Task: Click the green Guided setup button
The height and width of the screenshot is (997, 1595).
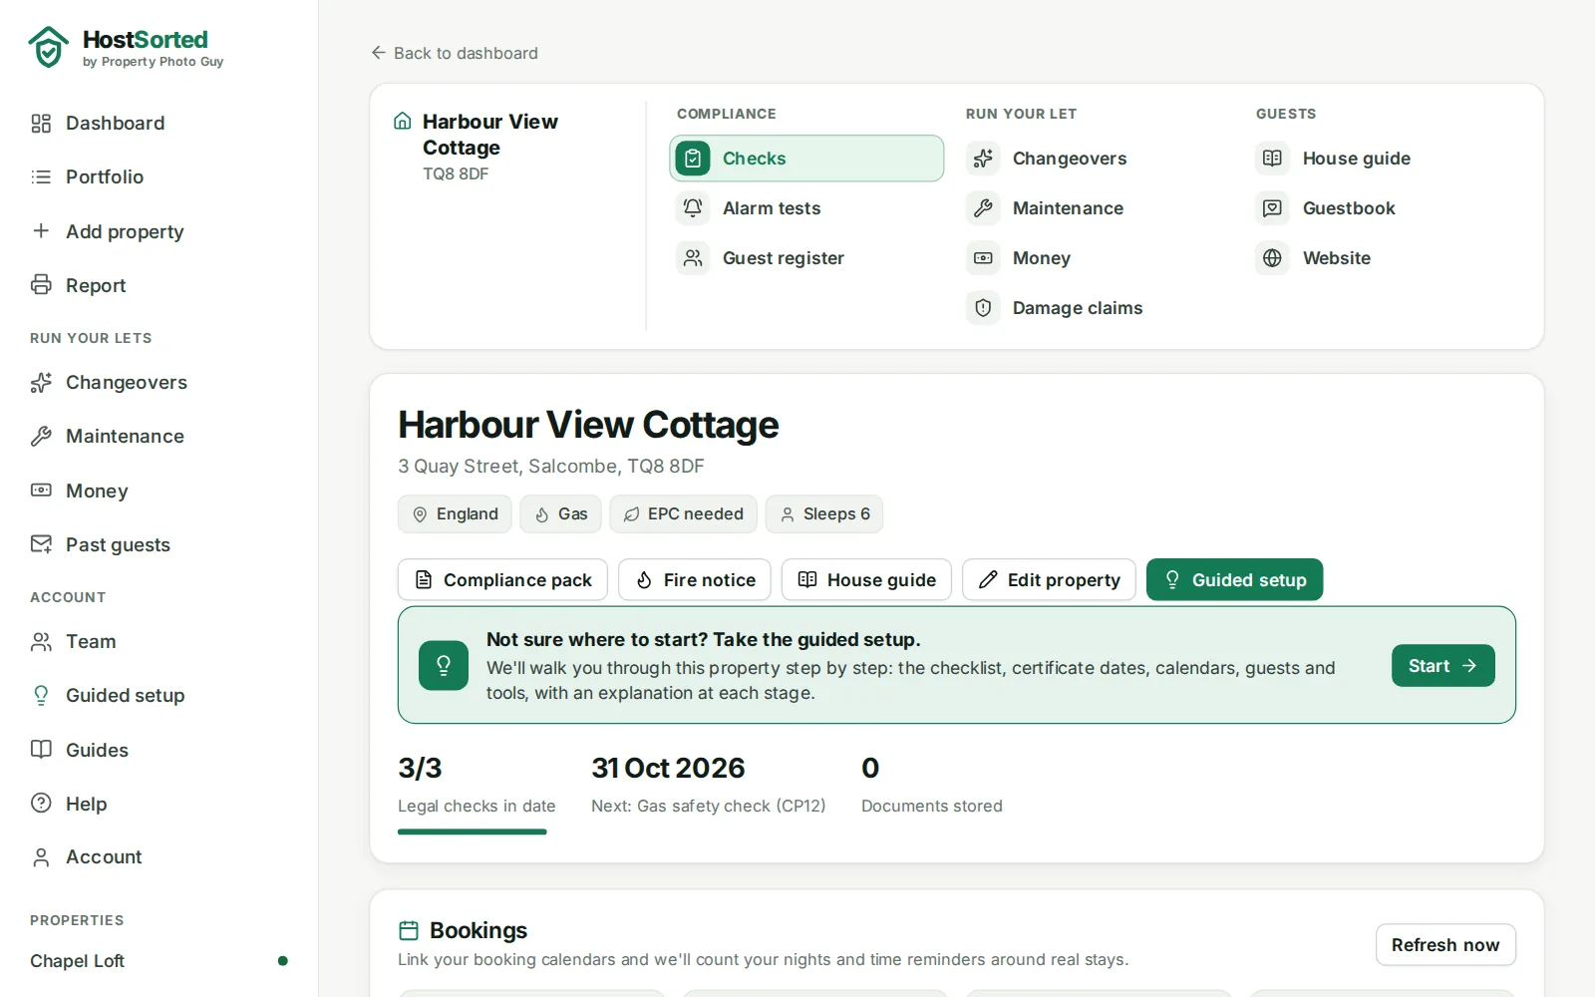Action: coord(1234,579)
